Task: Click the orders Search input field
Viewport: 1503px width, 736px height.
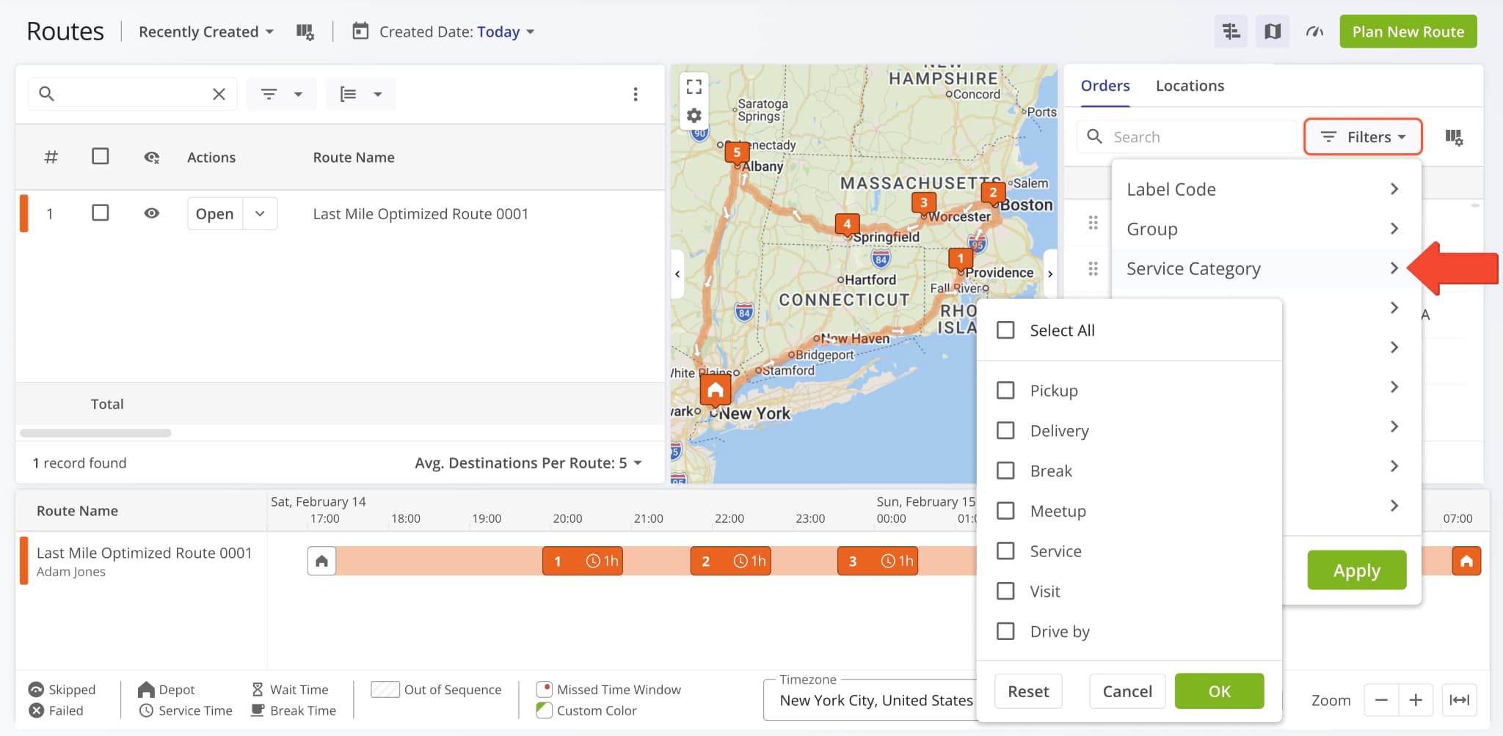Action: 1189,136
